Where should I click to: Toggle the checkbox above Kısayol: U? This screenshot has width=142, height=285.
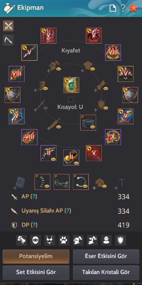71,100
